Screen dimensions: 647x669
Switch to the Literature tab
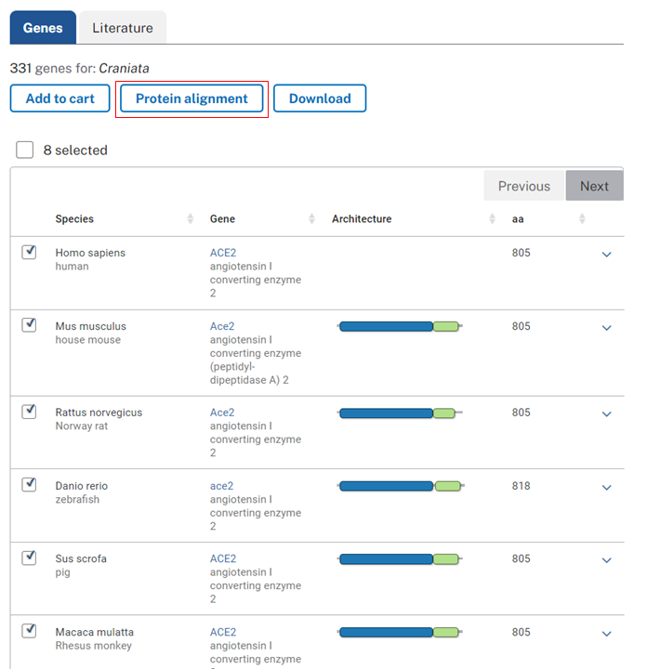[122, 28]
